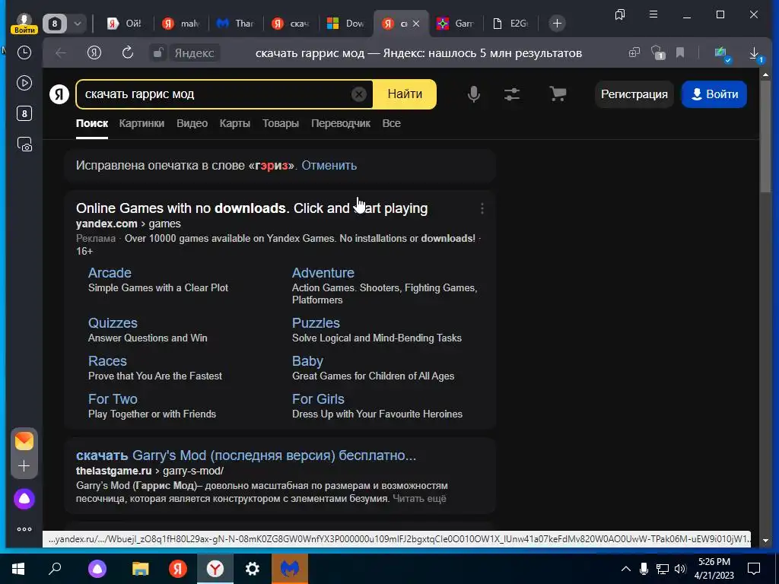Switch to the Malwarebytes Thar tab

pos(237,24)
